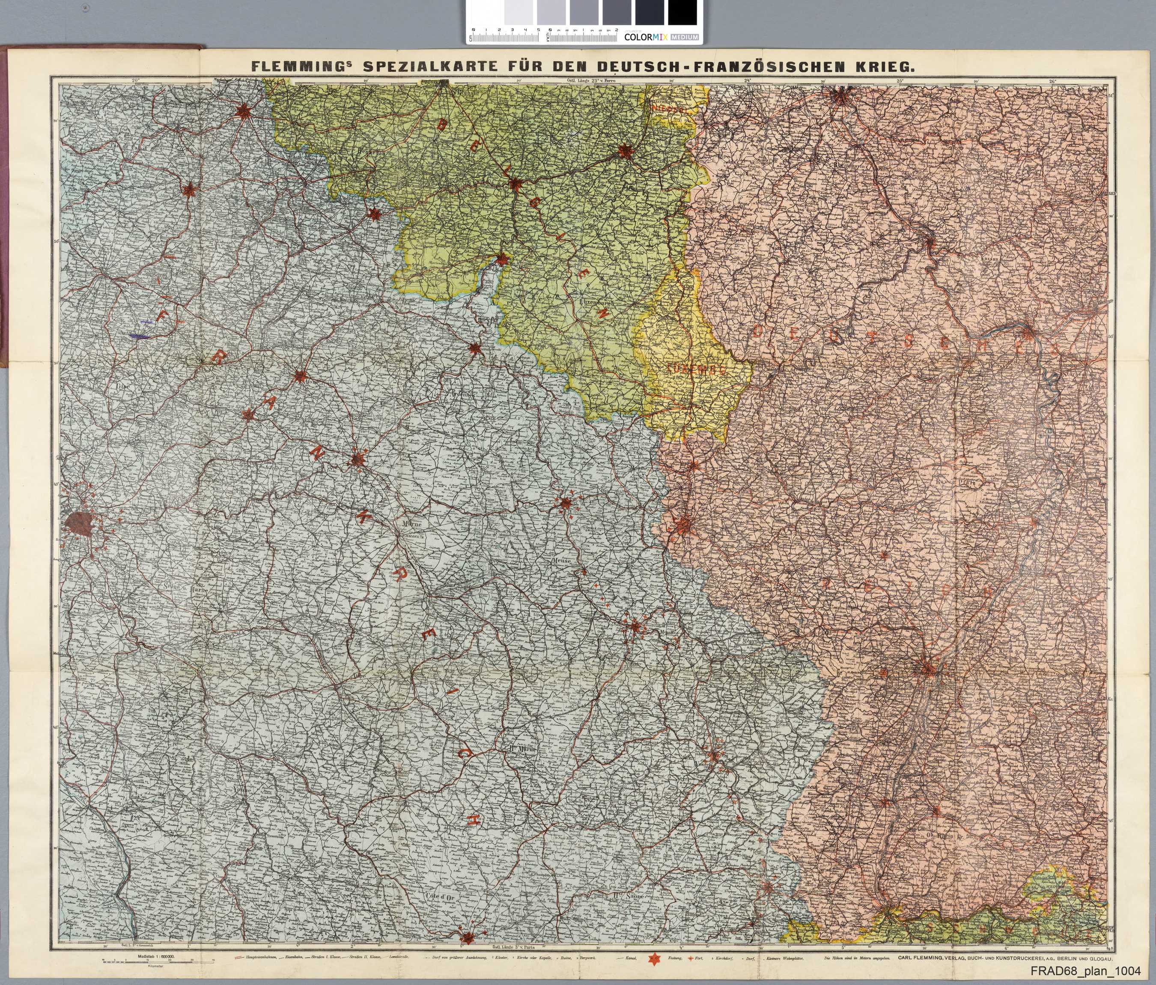Click the 'Hauptbahnen' line sample in the legend
The width and height of the screenshot is (1156, 985).
240,958
